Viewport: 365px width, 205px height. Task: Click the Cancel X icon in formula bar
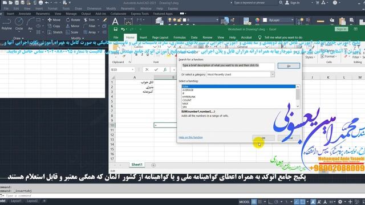[x=147, y=69]
